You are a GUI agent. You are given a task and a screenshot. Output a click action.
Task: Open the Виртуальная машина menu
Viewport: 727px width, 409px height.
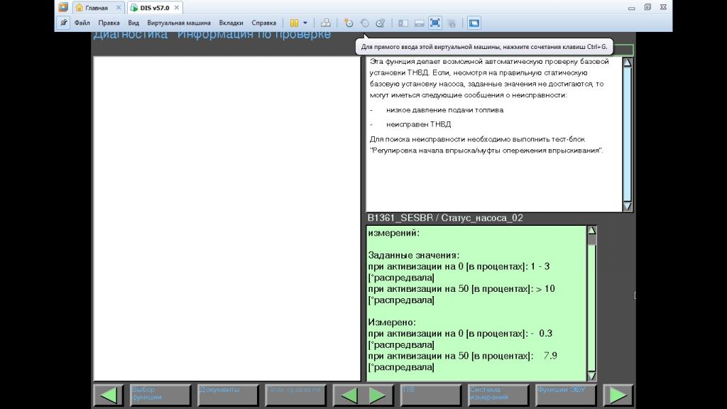(179, 23)
